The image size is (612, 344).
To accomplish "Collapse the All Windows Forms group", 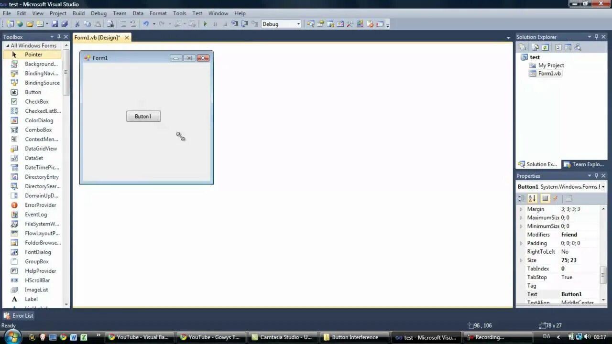I will pos(8,45).
